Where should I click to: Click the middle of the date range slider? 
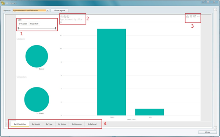click(x=37, y=28)
